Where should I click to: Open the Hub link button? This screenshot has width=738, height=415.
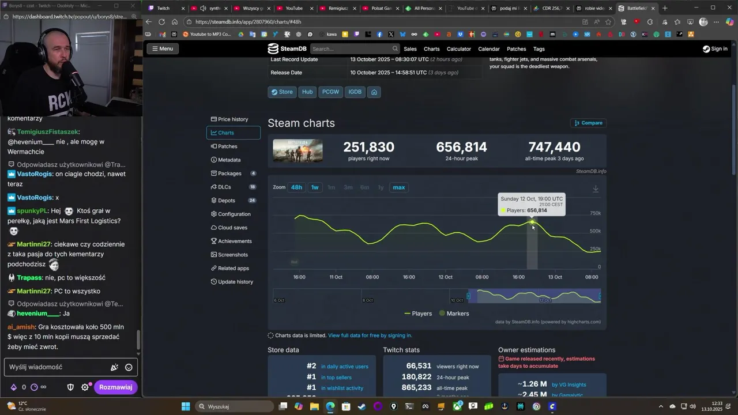pyautogui.click(x=307, y=92)
